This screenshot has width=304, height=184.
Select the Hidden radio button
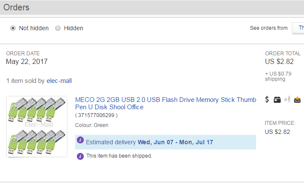(58, 28)
